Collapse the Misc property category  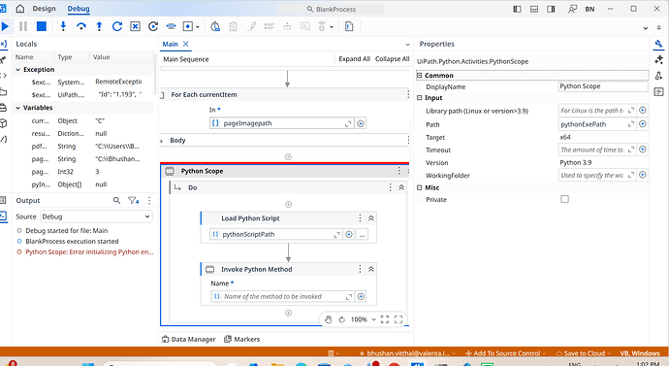click(420, 187)
